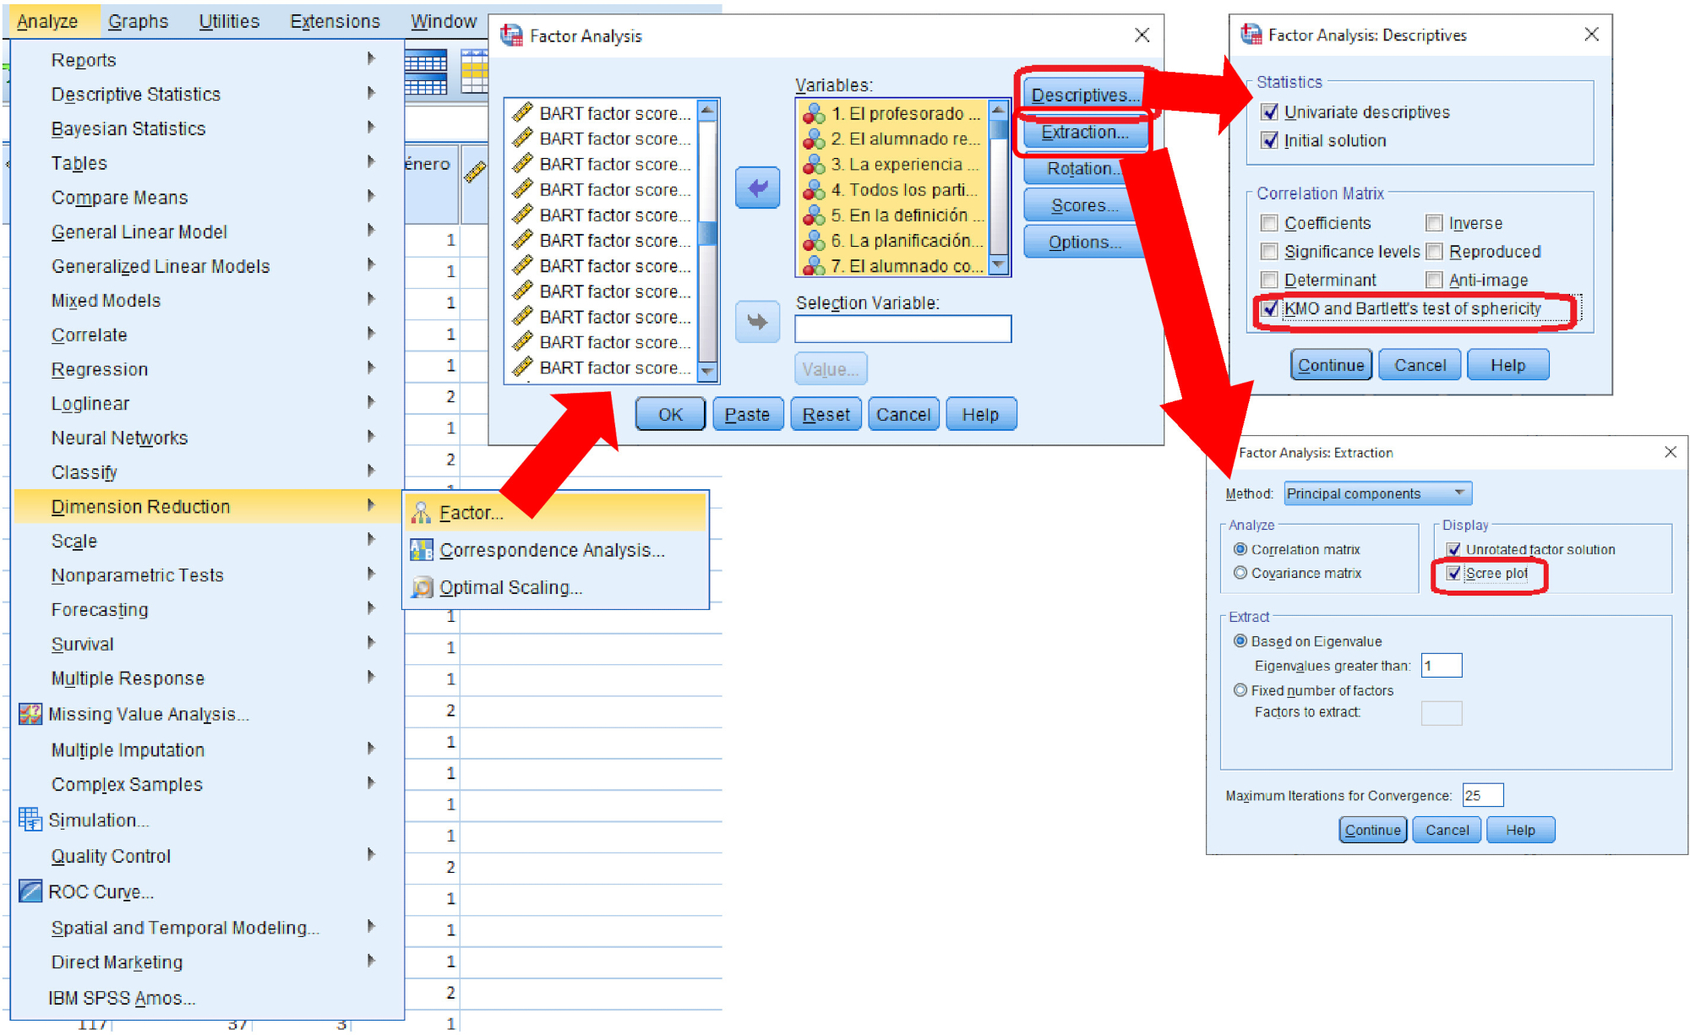Expand the Scale submenu

(x=208, y=541)
